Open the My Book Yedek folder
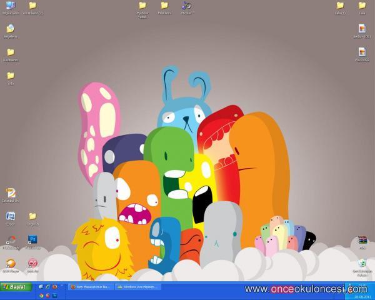The width and height of the screenshot is (375, 300). [142, 6]
